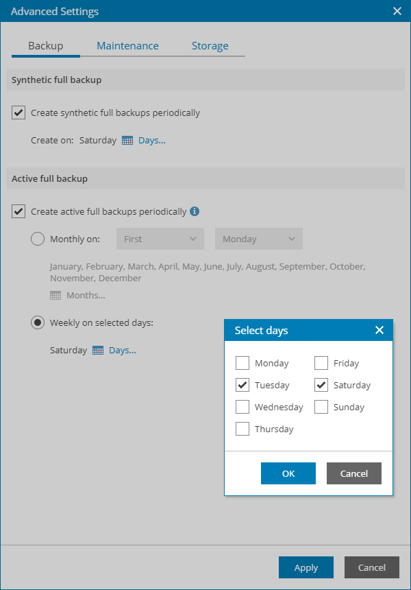Open the Storage tab
Viewport: 411px width, 590px height.
pos(210,46)
